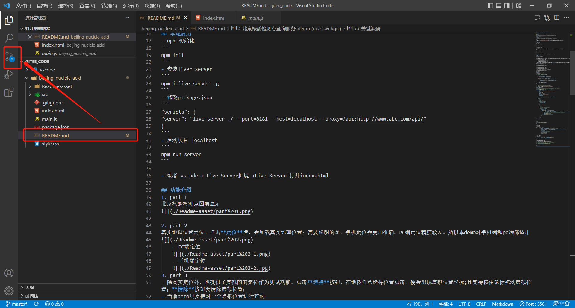Open the Accounts menu icon
The image size is (575, 308).
(9, 273)
